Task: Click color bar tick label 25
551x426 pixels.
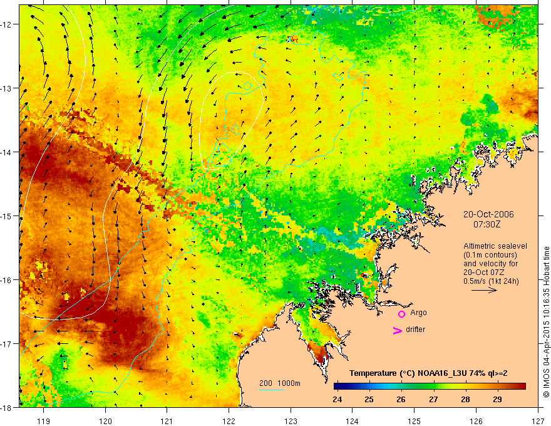Action: (x=369, y=400)
